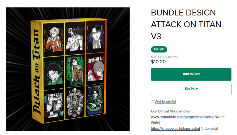The width and height of the screenshot is (237, 135).
Task: Click the green-hooded Levi design tile
Action: coord(53,73)
